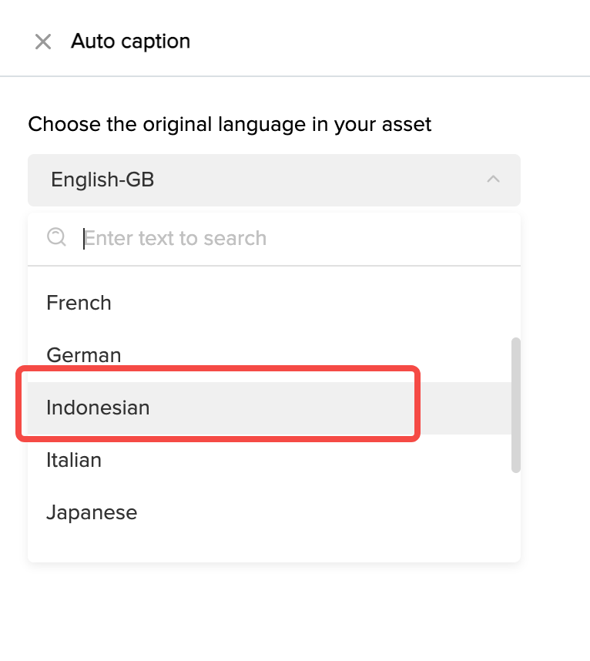Pick the highlighted Indonesian option
Screen dimensions: 590x661
pos(98,408)
